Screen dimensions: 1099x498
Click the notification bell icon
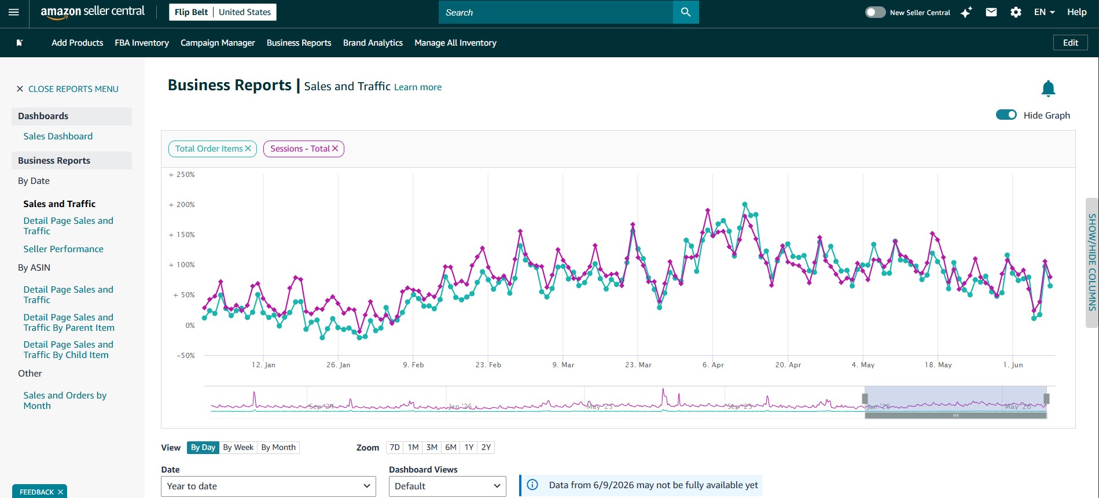(x=1048, y=88)
